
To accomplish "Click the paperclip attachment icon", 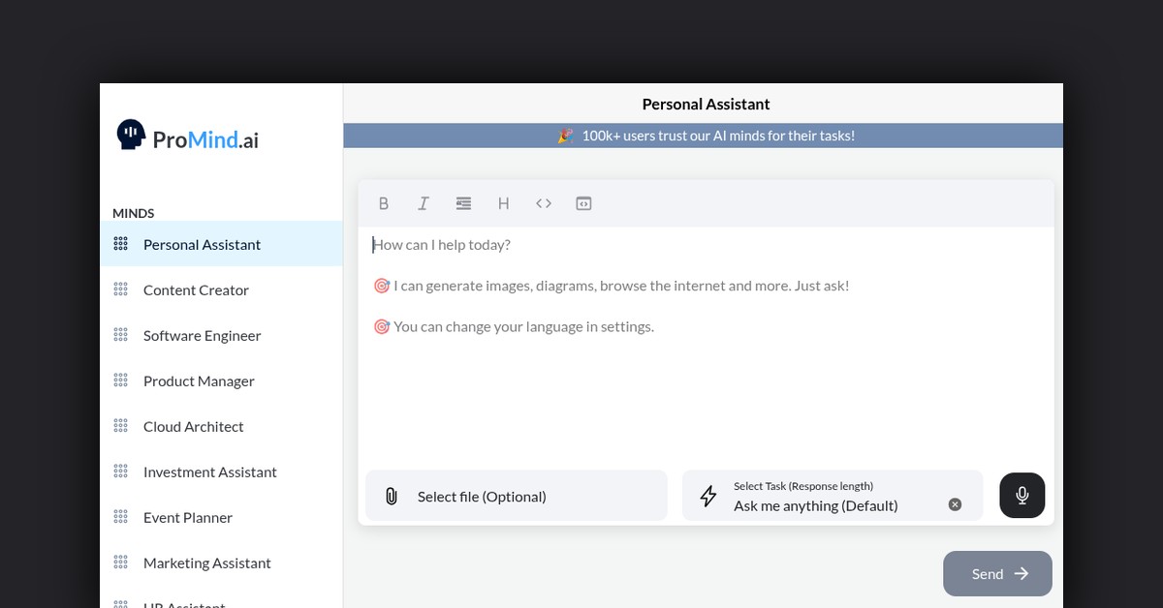I will 392,497.
